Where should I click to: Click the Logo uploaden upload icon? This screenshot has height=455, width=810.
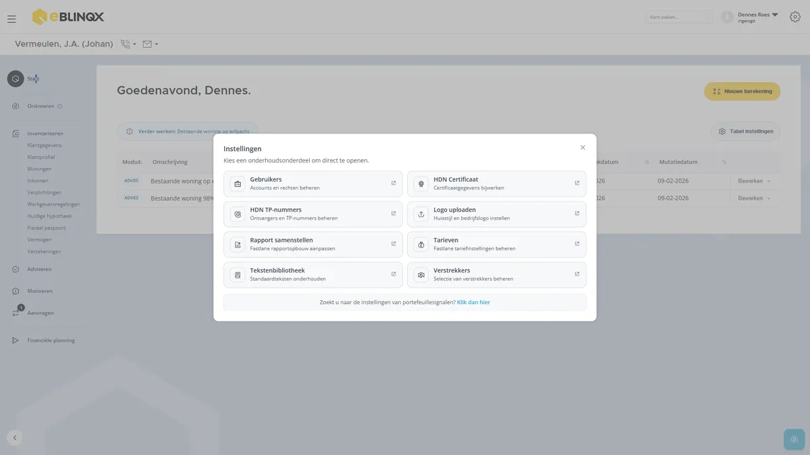tap(421, 214)
